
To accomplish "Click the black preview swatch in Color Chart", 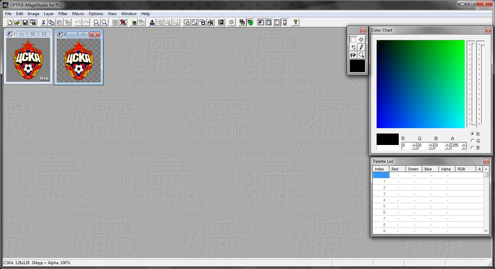I will click(388, 139).
